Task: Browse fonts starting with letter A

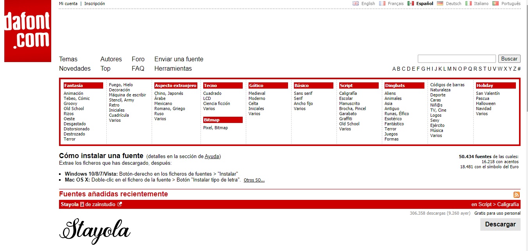Action: [394, 69]
